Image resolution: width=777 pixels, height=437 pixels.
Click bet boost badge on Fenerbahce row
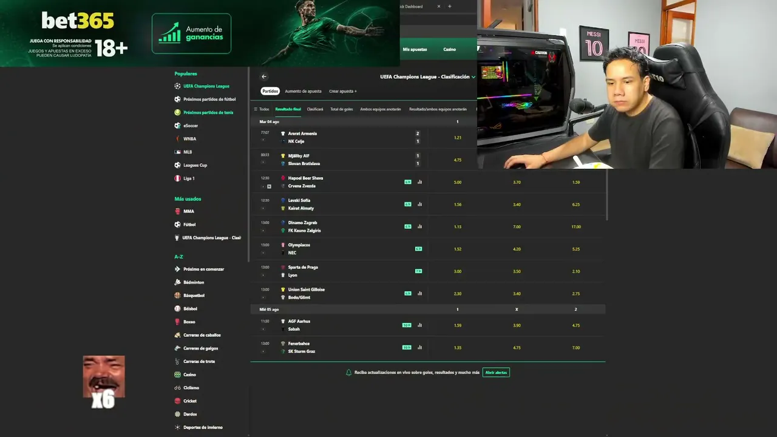407,347
